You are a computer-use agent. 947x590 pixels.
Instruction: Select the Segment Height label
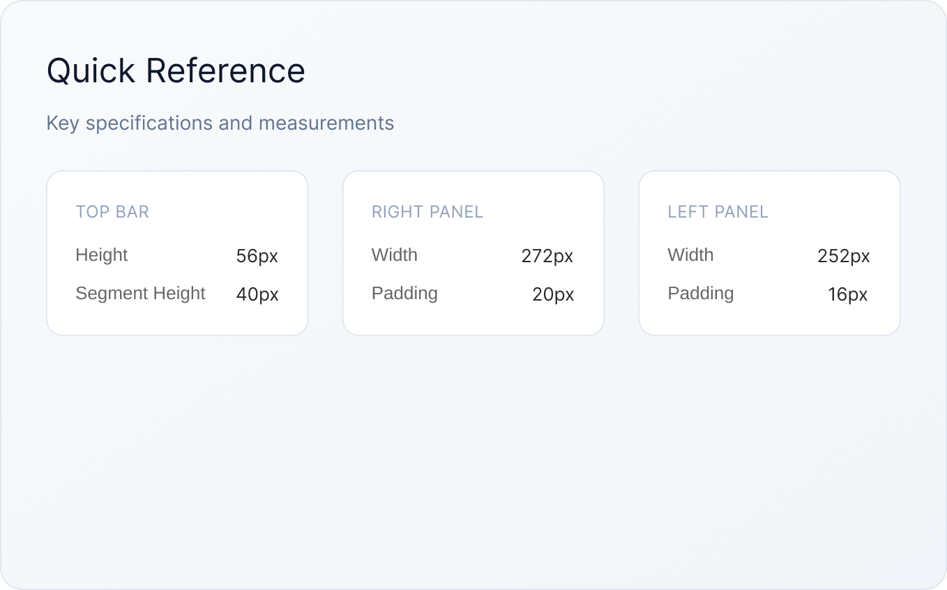(x=140, y=294)
